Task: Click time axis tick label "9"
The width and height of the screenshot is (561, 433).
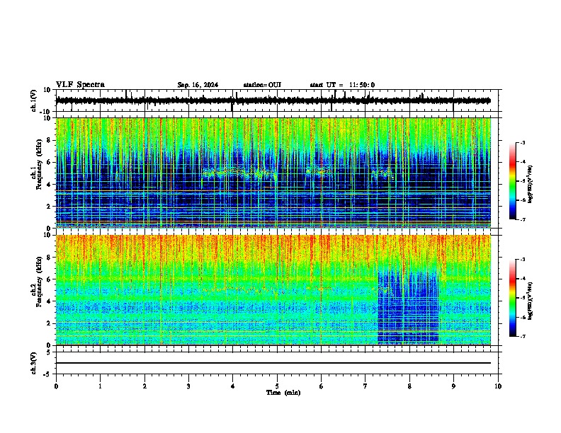Action: tap(453, 386)
